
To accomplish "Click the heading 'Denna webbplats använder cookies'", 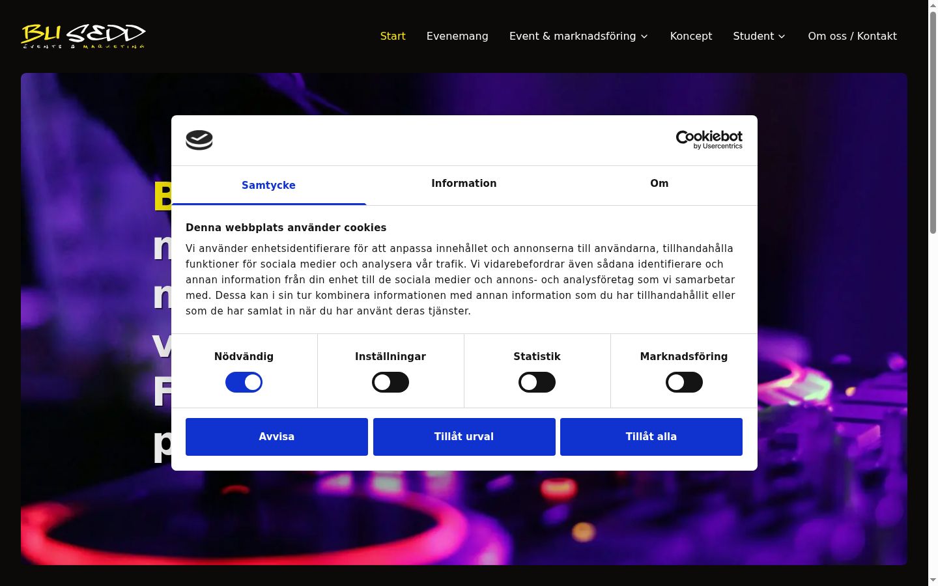I will point(286,228).
